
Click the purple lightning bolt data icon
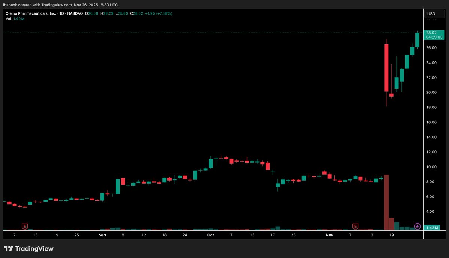pyautogui.click(x=417, y=226)
